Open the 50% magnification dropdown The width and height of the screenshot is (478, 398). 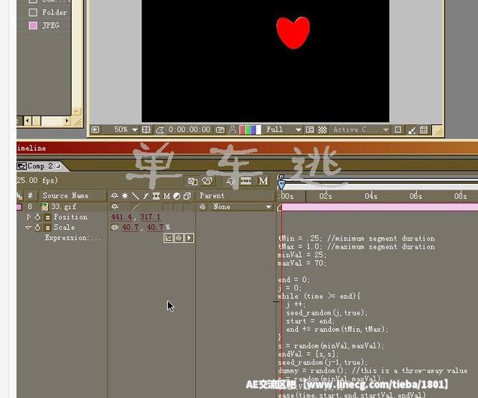tap(126, 130)
